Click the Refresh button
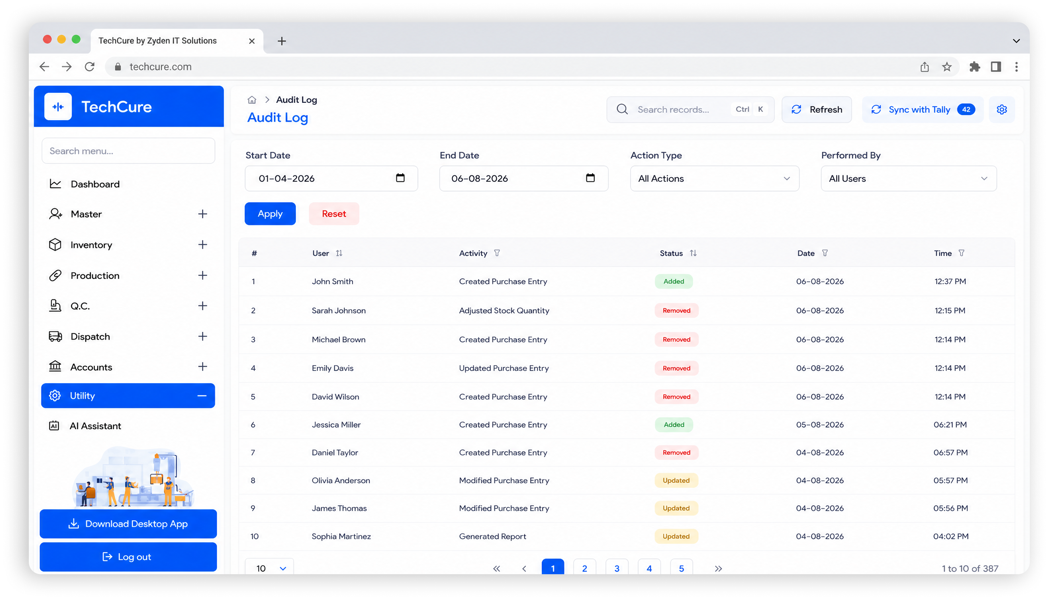 pos(816,109)
